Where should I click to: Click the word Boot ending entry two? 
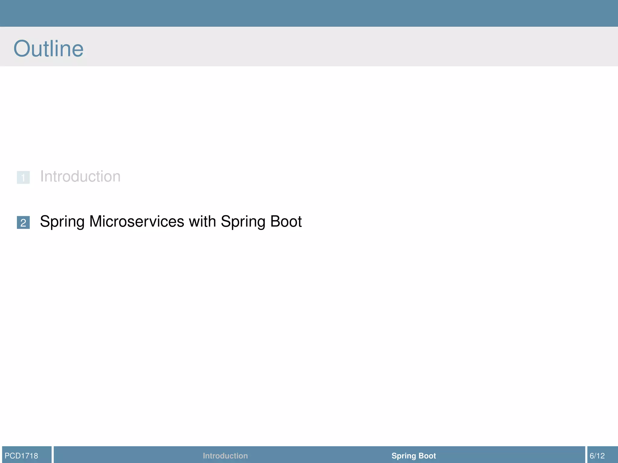[x=286, y=222]
